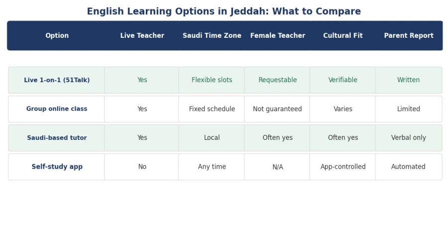Click the 'Verbal only' cell

click(409, 138)
